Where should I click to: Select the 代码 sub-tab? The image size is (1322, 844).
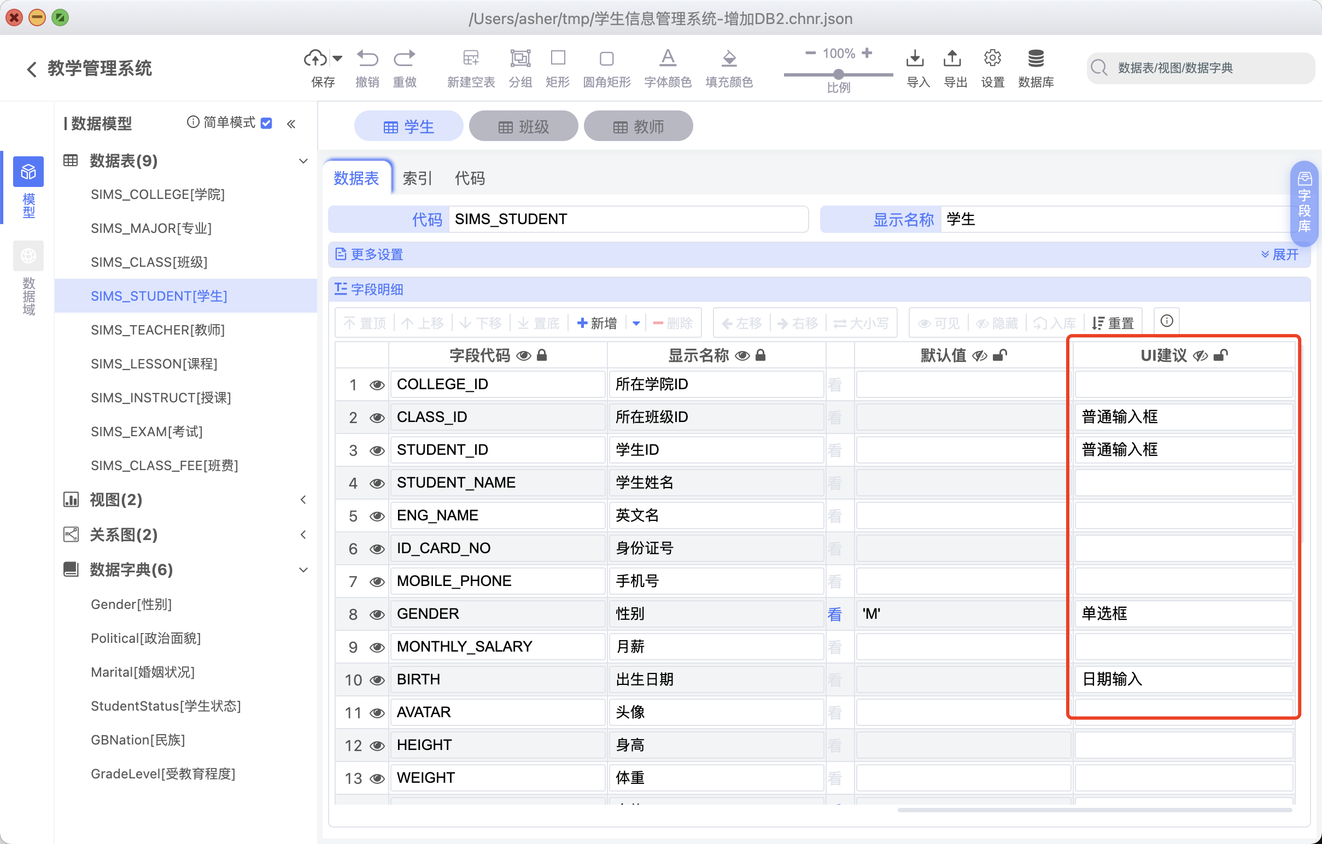click(470, 178)
